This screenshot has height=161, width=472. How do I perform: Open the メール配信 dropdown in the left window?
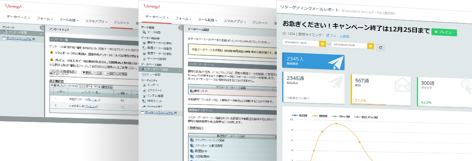[x=69, y=20]
